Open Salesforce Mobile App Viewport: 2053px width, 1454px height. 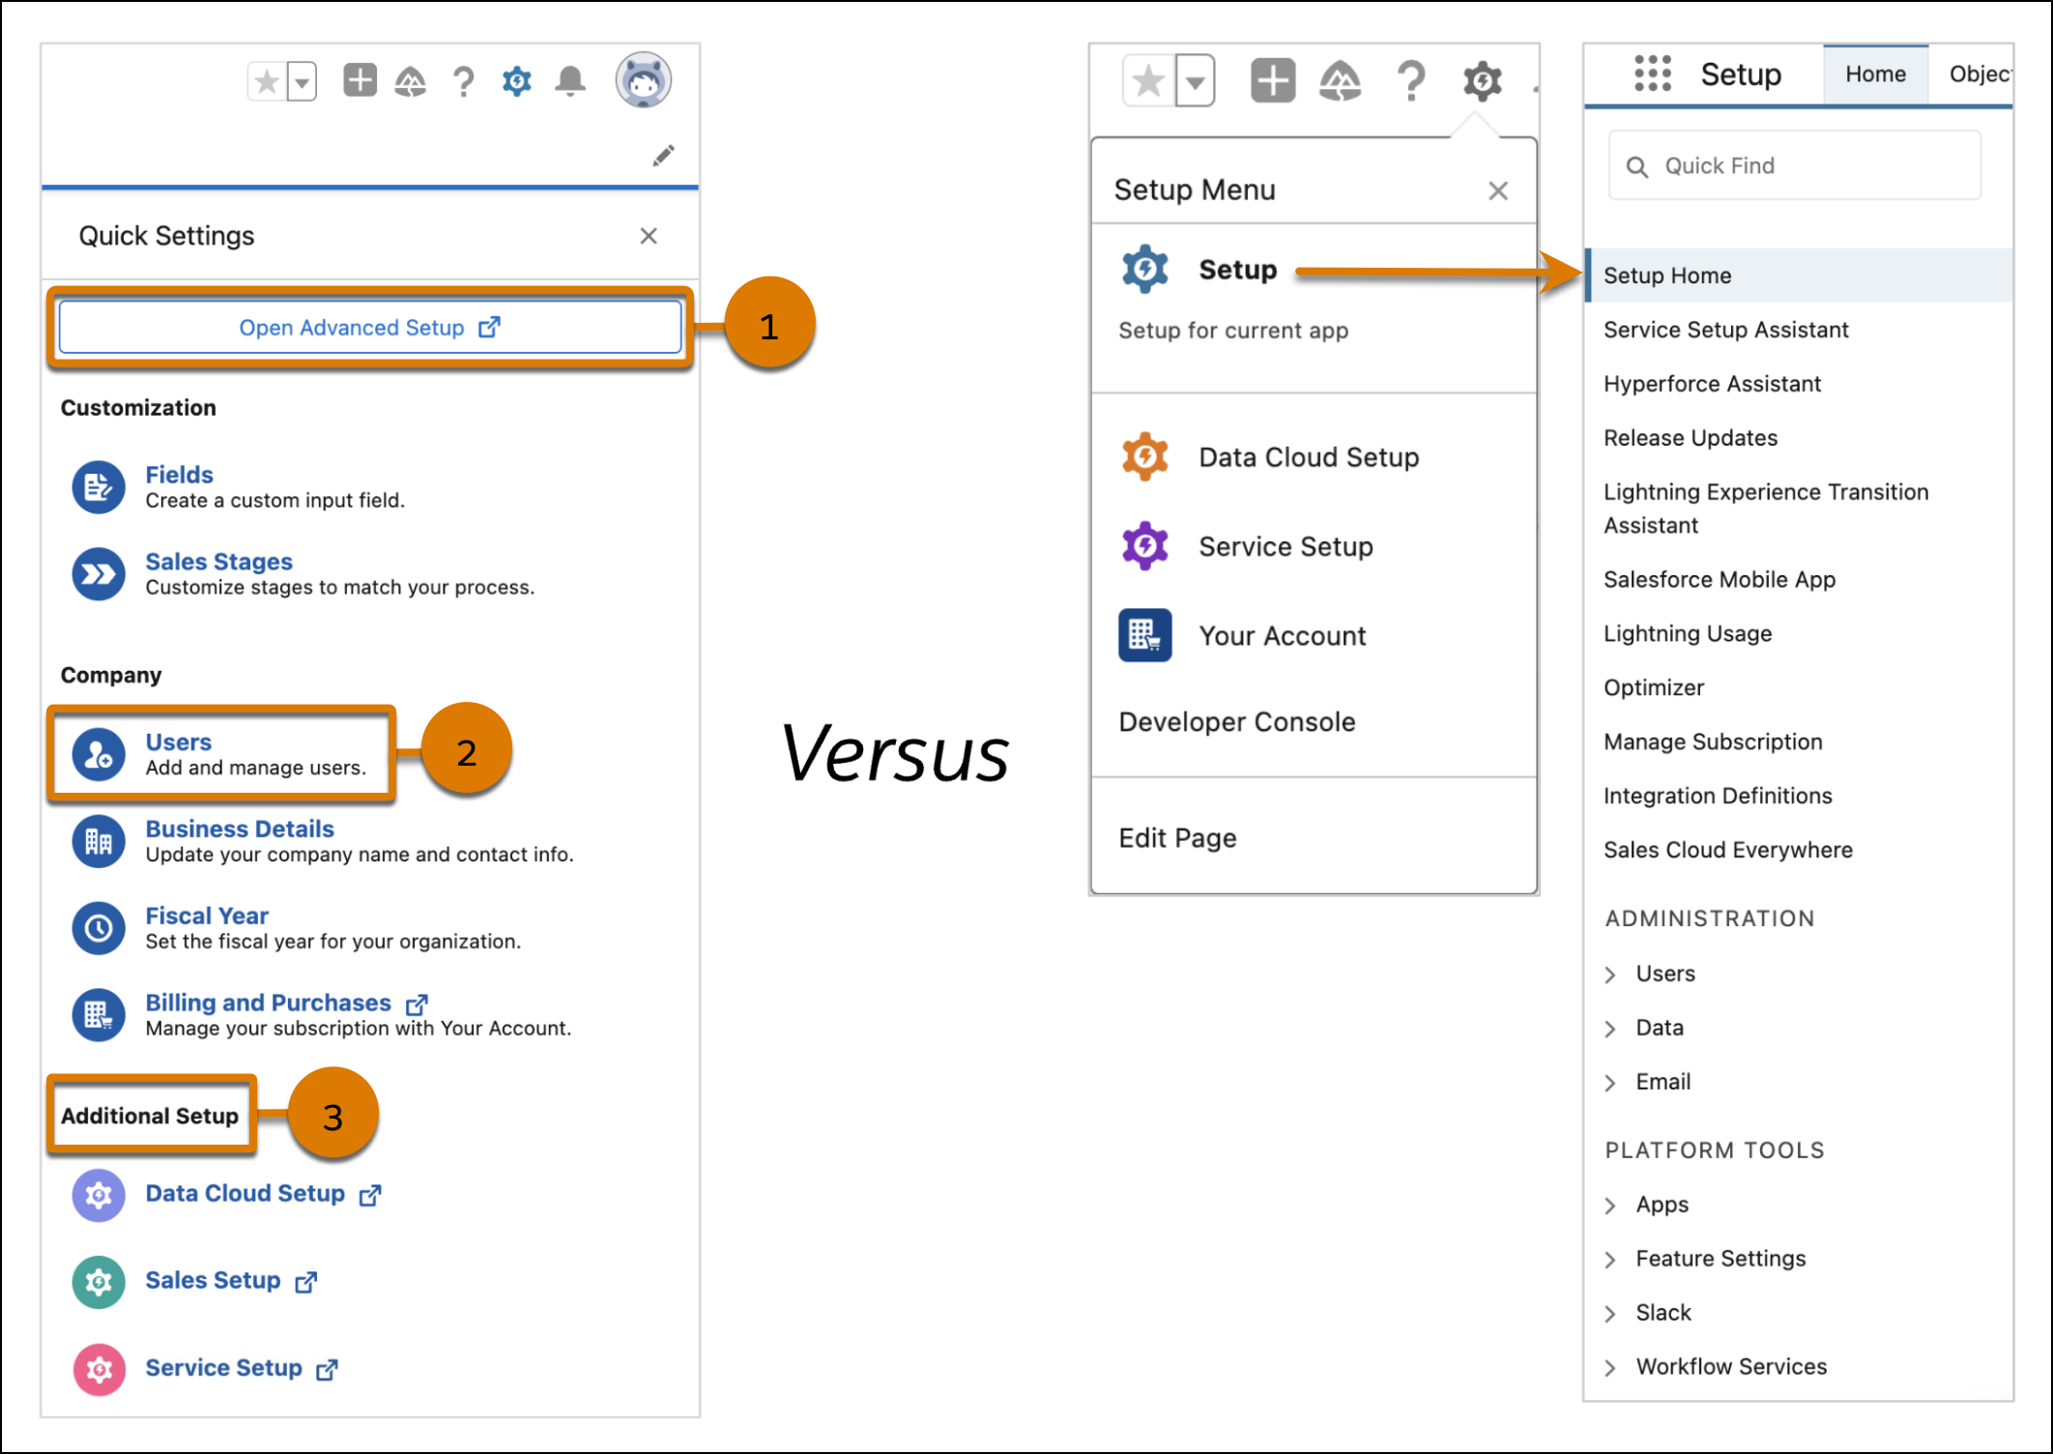(1720, 579)
